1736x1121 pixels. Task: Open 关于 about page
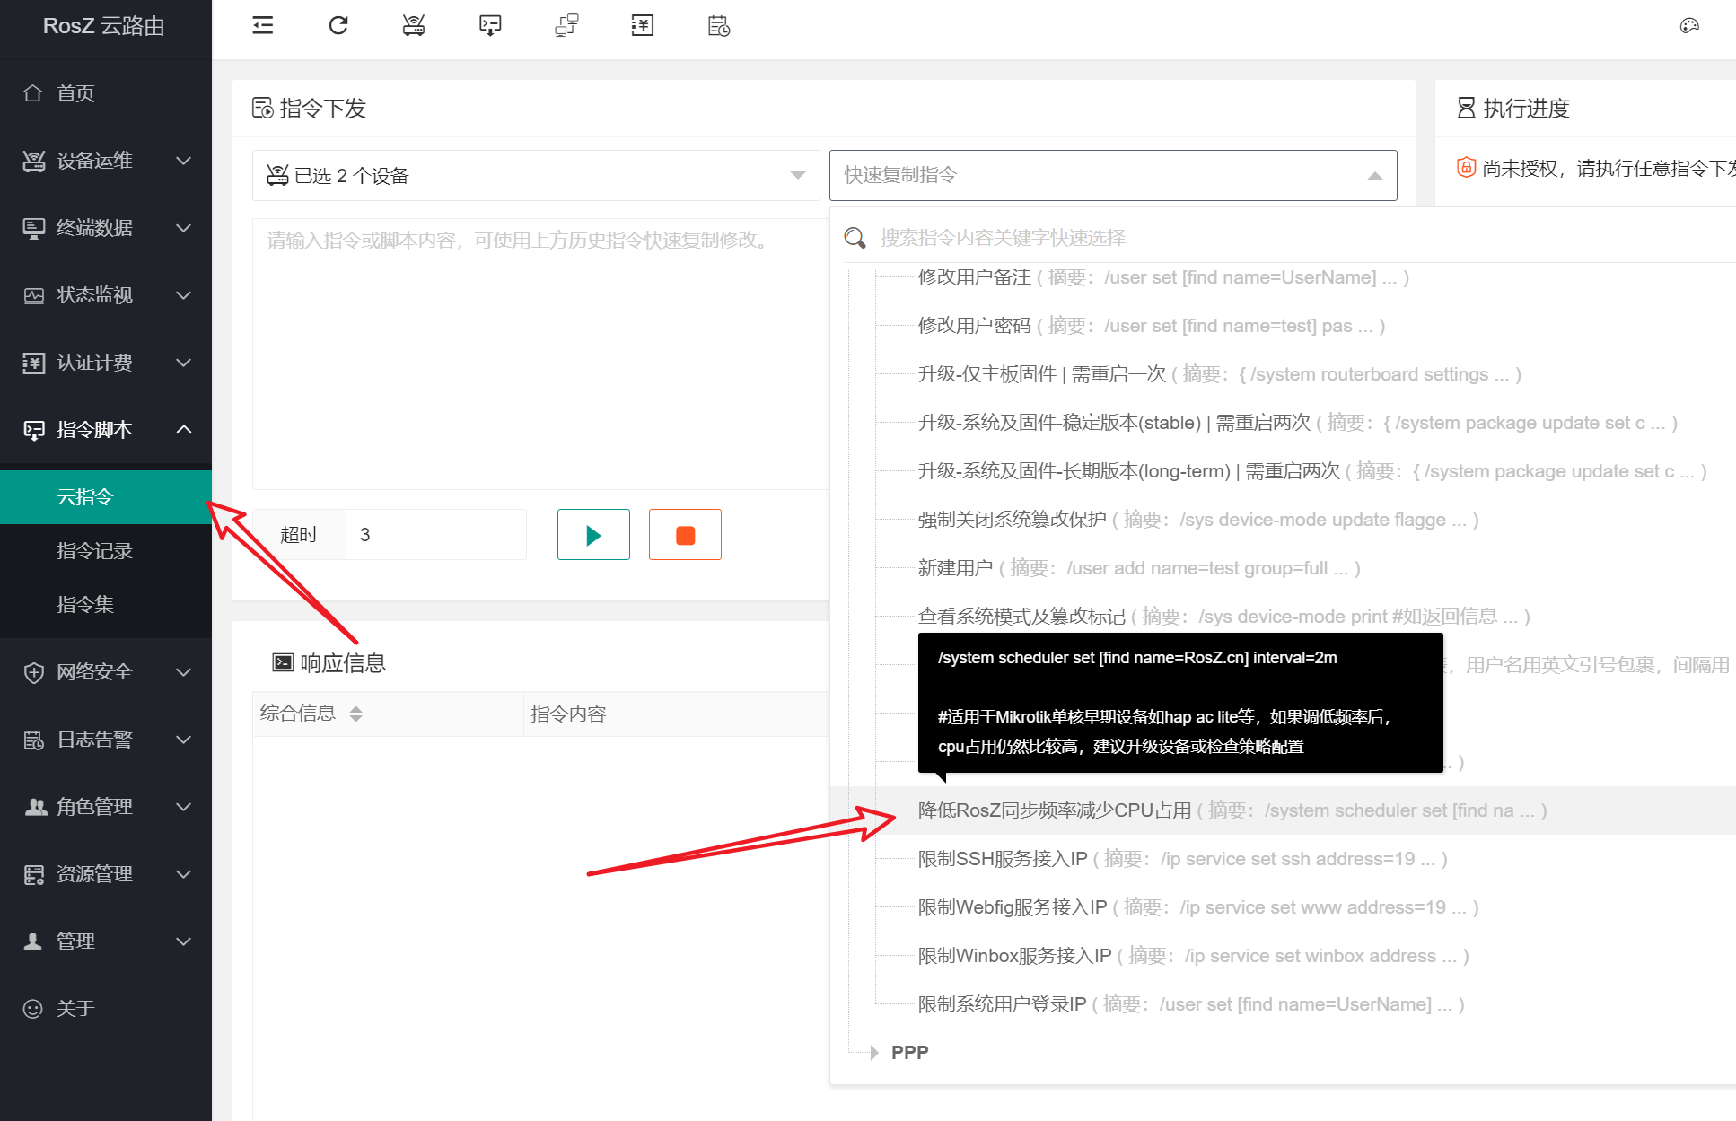coord(106,1009)
